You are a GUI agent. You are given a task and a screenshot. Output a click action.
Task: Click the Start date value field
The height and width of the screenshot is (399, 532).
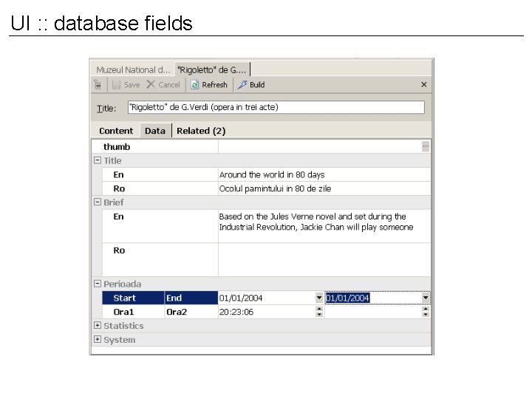pyautogui.click(x=267, y=298)
